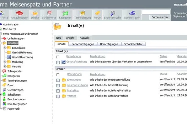Click the Geschäftsführung folder icon in tree

click(9, 52)
